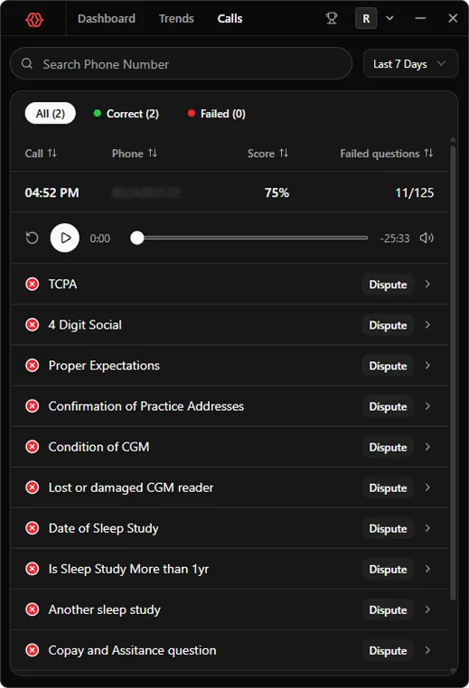Dispute the 4 Digit Social result
The width and height of the screenshot is (469, 688).
pos(388,325)
